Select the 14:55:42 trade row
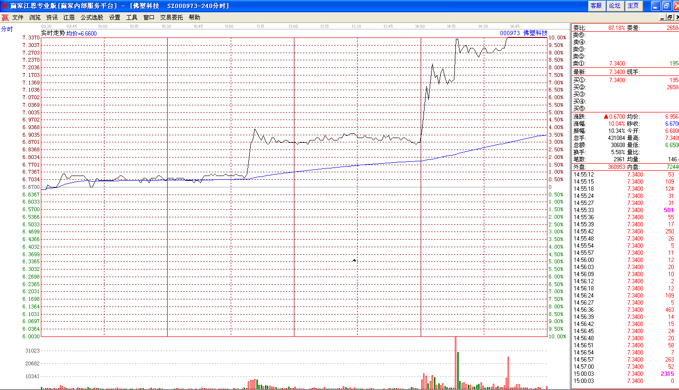The image size is (679, 390). pyautogui.click(x=625, y=232)
